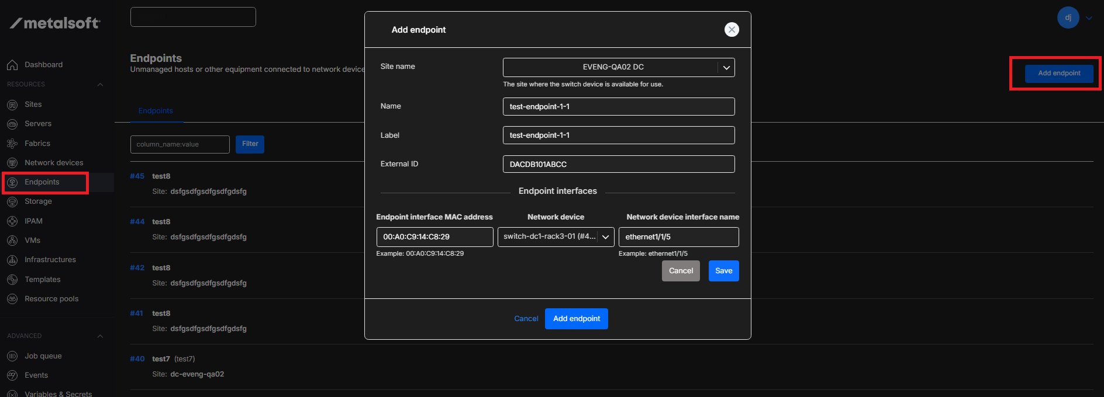
Task: Click the Fabrics icon in sidebar
Action: [12, 144]
